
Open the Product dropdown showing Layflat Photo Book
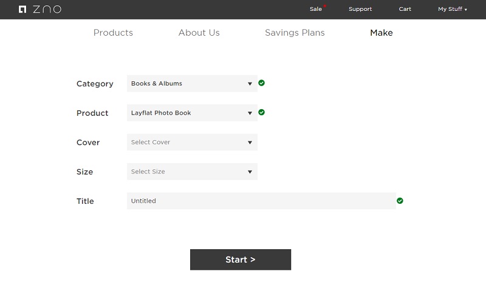pyautogui.click(x=192, y=113)
